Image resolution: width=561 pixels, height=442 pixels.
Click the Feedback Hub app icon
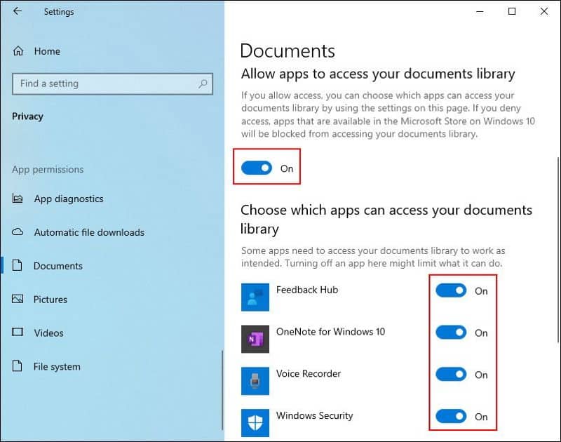[255, 296]
